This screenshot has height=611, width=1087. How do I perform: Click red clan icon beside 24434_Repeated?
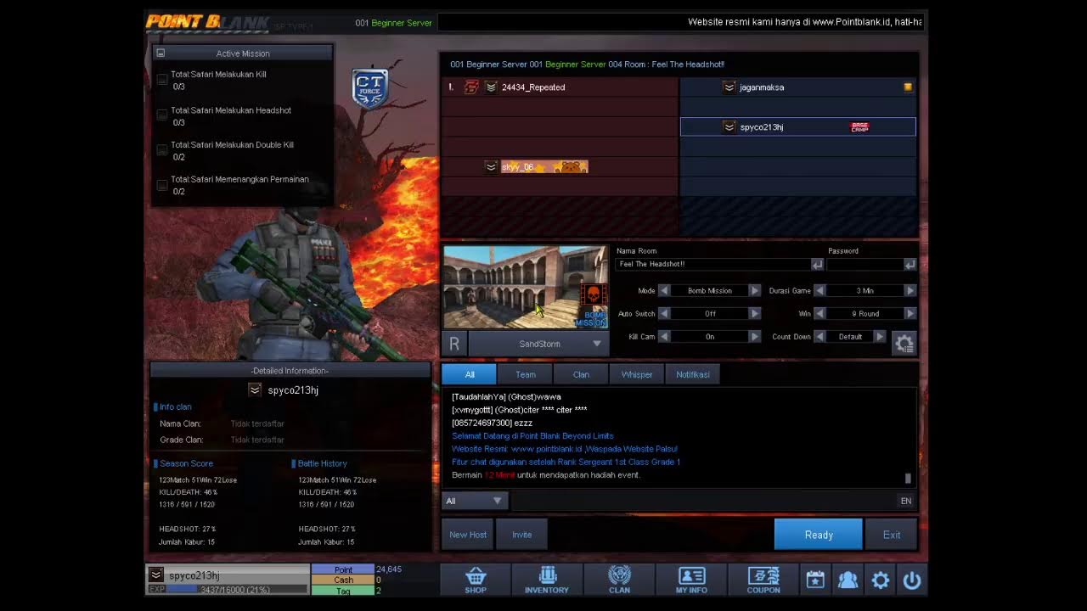[x=471, y=87]
